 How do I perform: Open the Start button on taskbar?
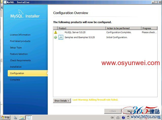click(6, 117)
